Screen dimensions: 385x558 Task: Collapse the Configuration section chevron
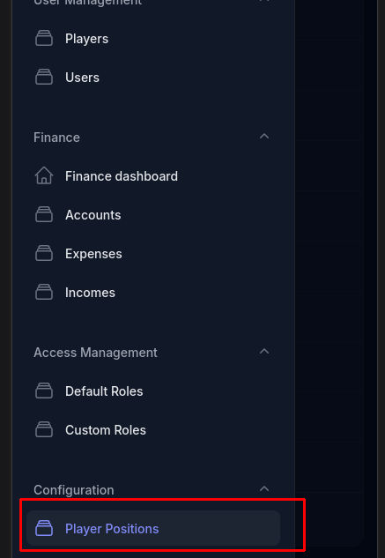[x=264, y=489]
